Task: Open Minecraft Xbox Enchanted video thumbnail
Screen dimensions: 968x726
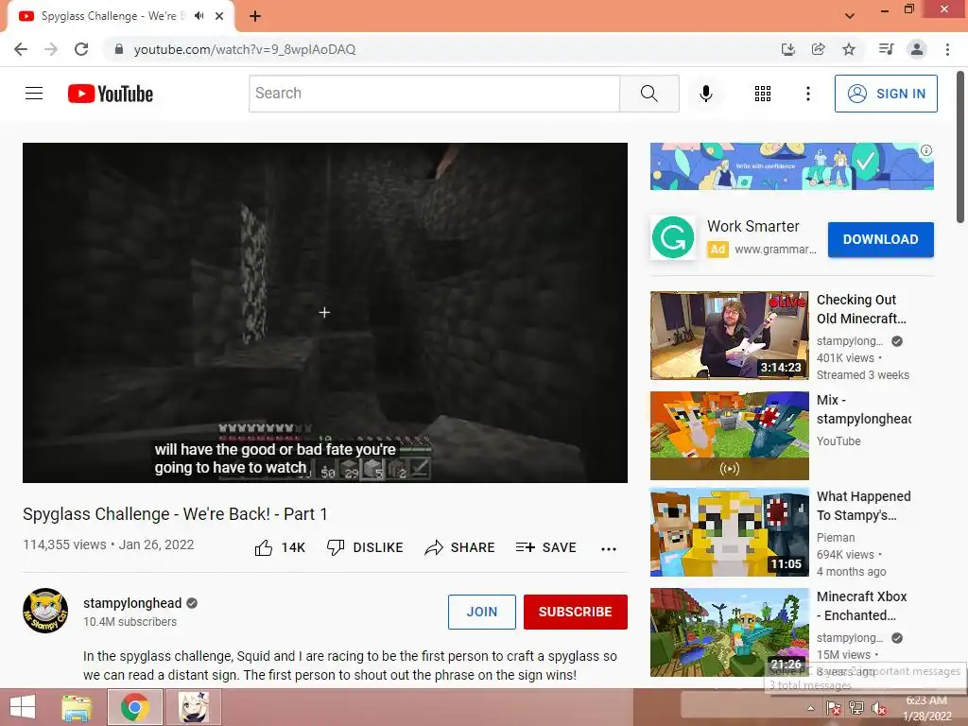Action: 729,632
